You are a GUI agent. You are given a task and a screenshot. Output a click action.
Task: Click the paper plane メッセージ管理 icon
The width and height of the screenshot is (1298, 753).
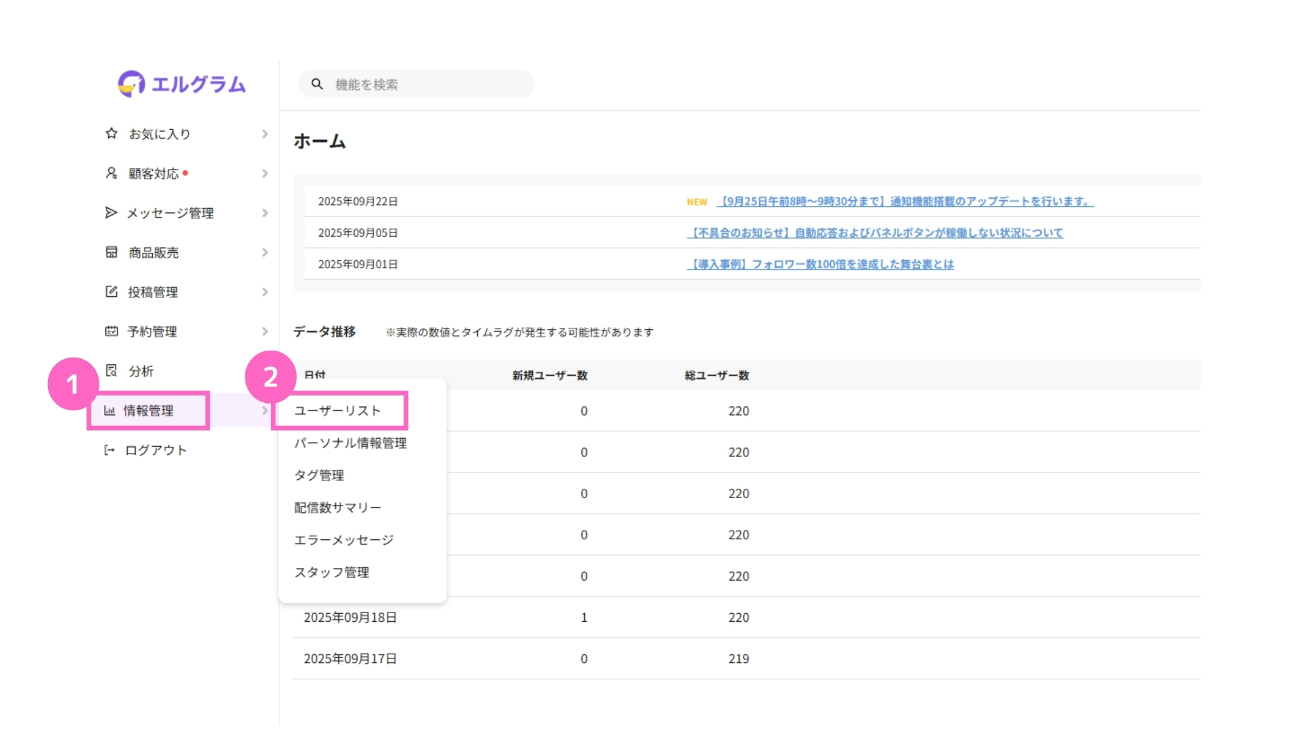[112, 213]
